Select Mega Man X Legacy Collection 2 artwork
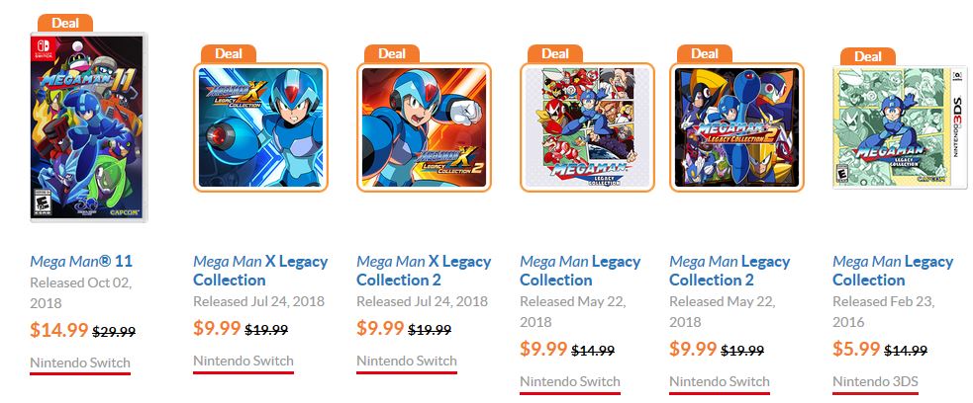Image resolution: width=973 pixels, height=403 pixels. tap(424, 126)
